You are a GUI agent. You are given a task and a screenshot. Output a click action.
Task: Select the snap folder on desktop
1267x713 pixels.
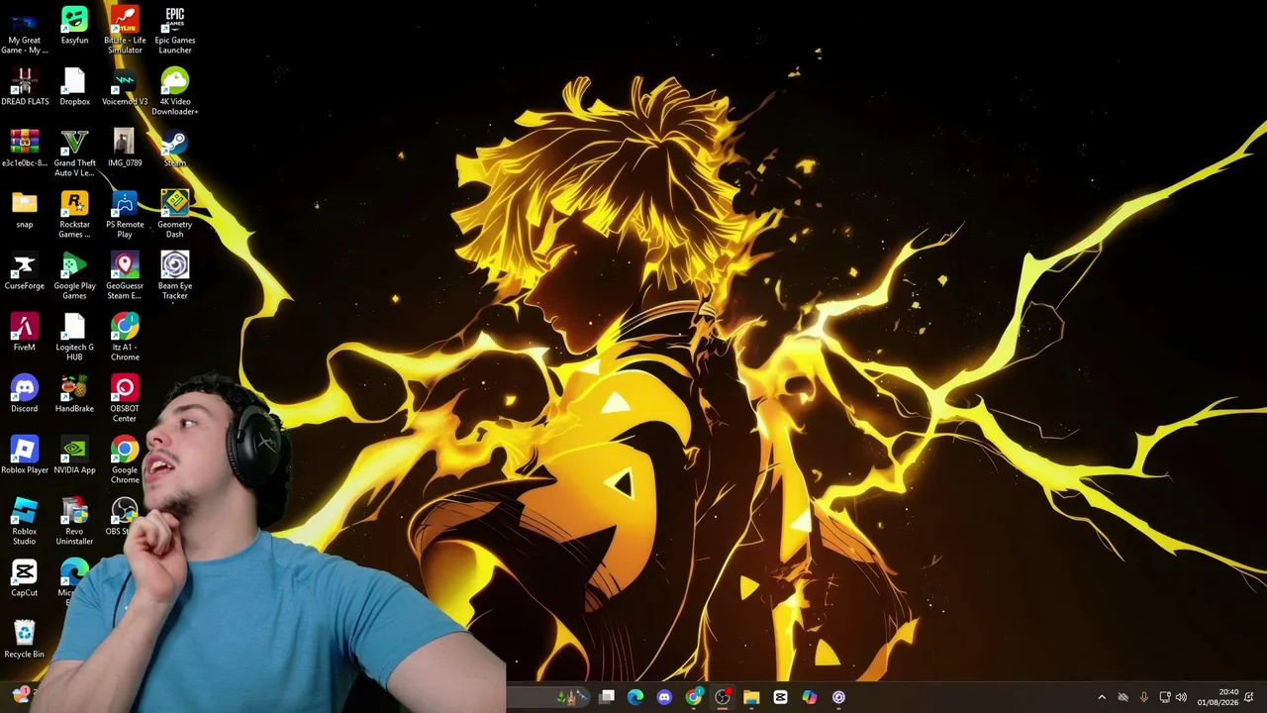coord(25,209)
